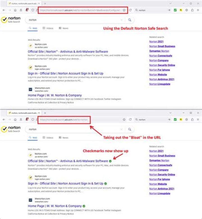The height and width of the screenshot is (219, 202).
Task: Click green checkmark beside bottom W. W. Norton result
Action: pyautogui.click(x=84, y=206)
